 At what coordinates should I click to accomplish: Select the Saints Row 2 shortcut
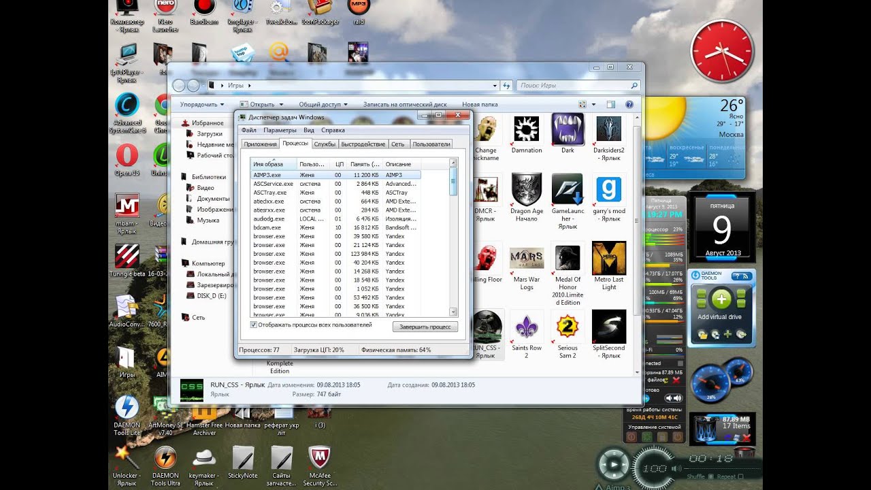[x=527, y=334]
